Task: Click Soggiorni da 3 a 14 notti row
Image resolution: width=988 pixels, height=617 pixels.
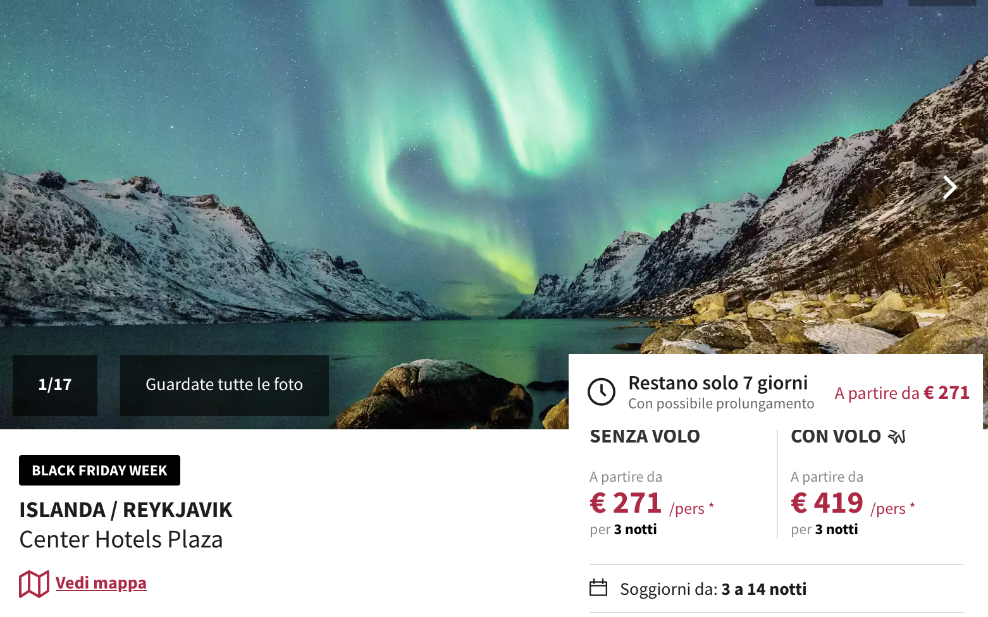Action: click(x=777, y=589)
